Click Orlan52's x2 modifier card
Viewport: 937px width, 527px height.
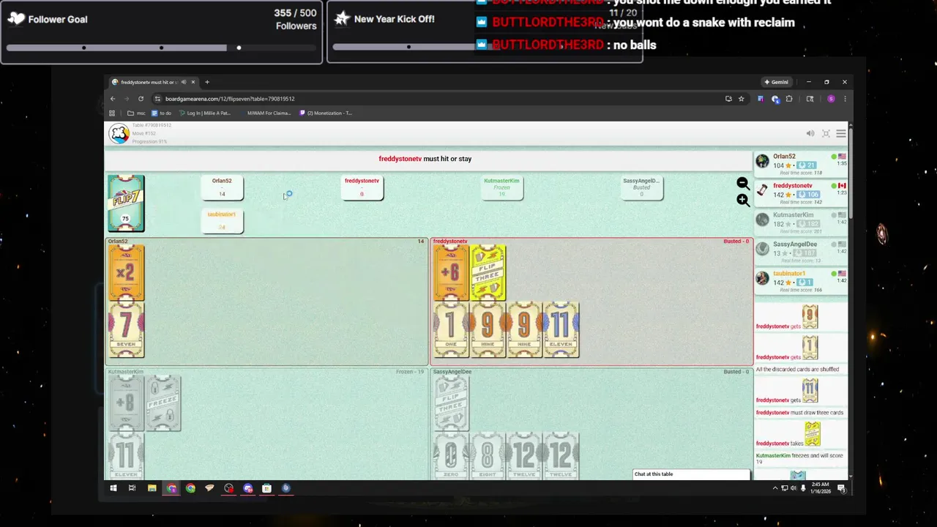[126, 272]
